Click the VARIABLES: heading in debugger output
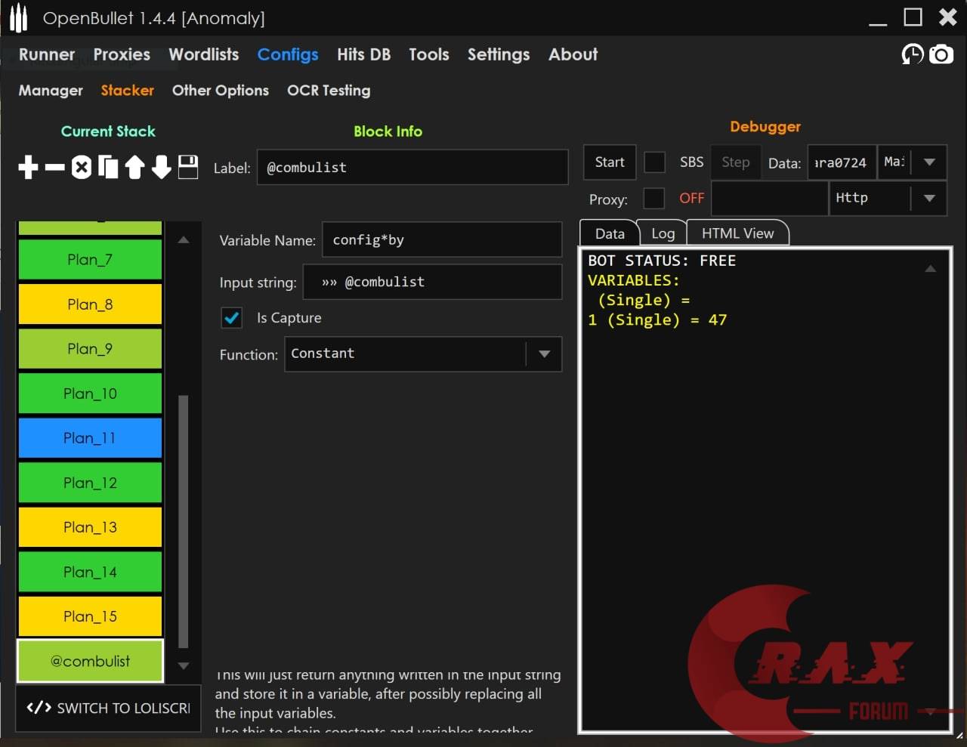Screen dimensions: 967x747 (634, 280)
